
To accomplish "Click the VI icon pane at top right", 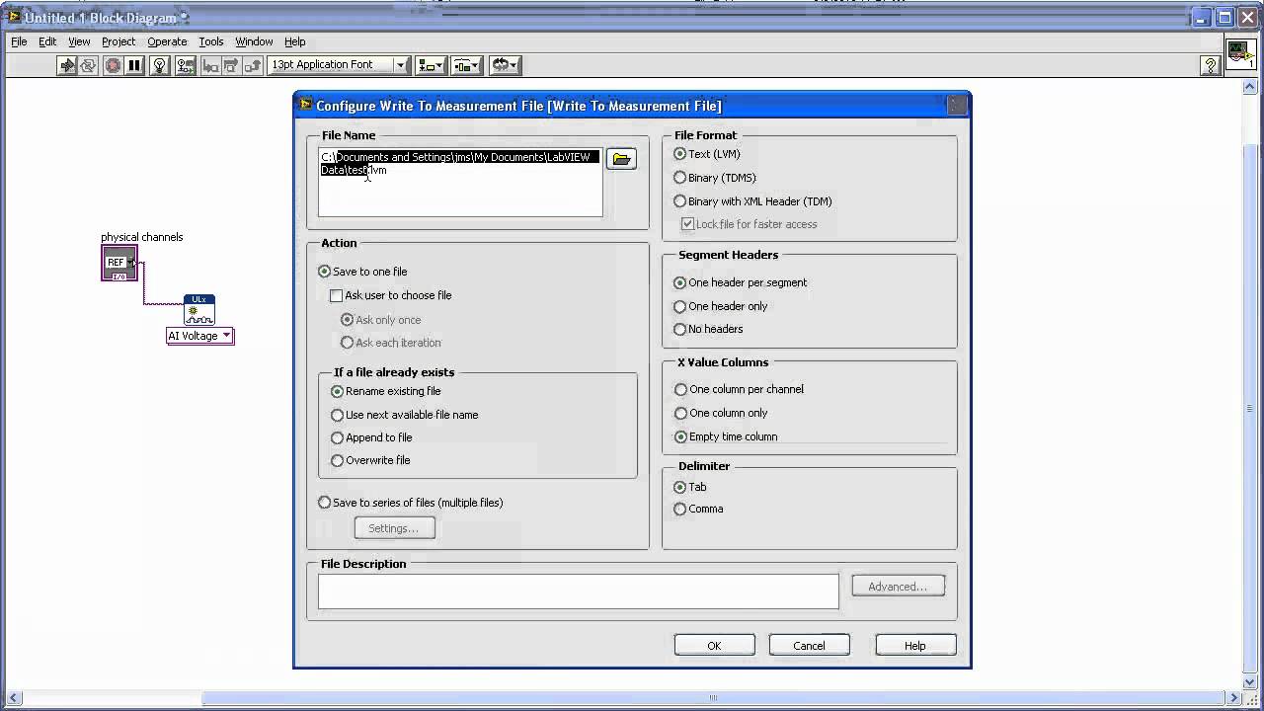I will coord(1241,56).
